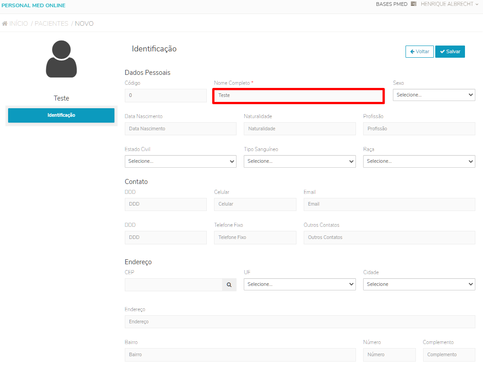Click the Salvar button
This screenshot has width=483, height=372.
(x=450, y=51)
